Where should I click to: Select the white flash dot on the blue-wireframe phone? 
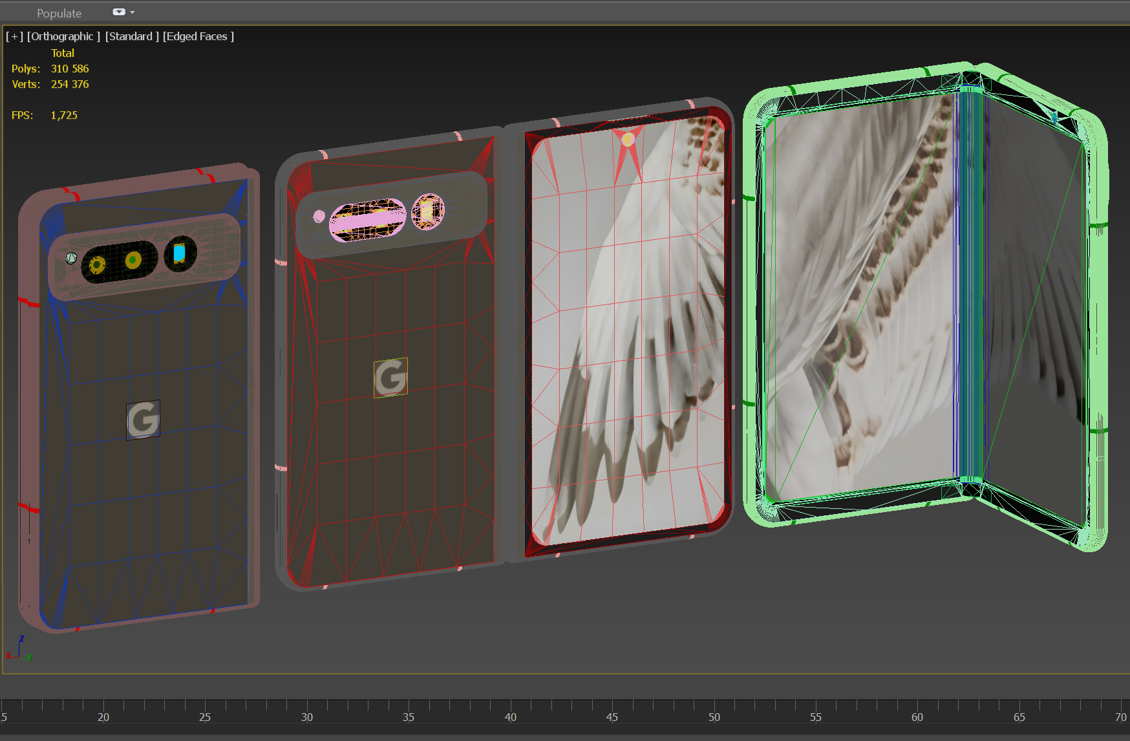(x=71, y=258)
